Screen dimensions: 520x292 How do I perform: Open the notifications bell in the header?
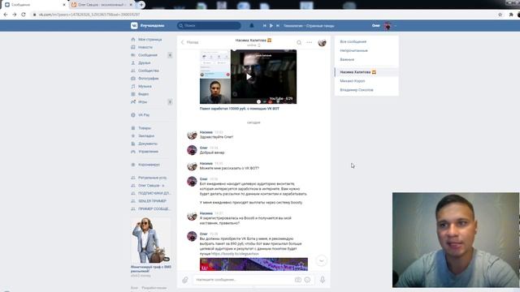(x=252, y=25)
